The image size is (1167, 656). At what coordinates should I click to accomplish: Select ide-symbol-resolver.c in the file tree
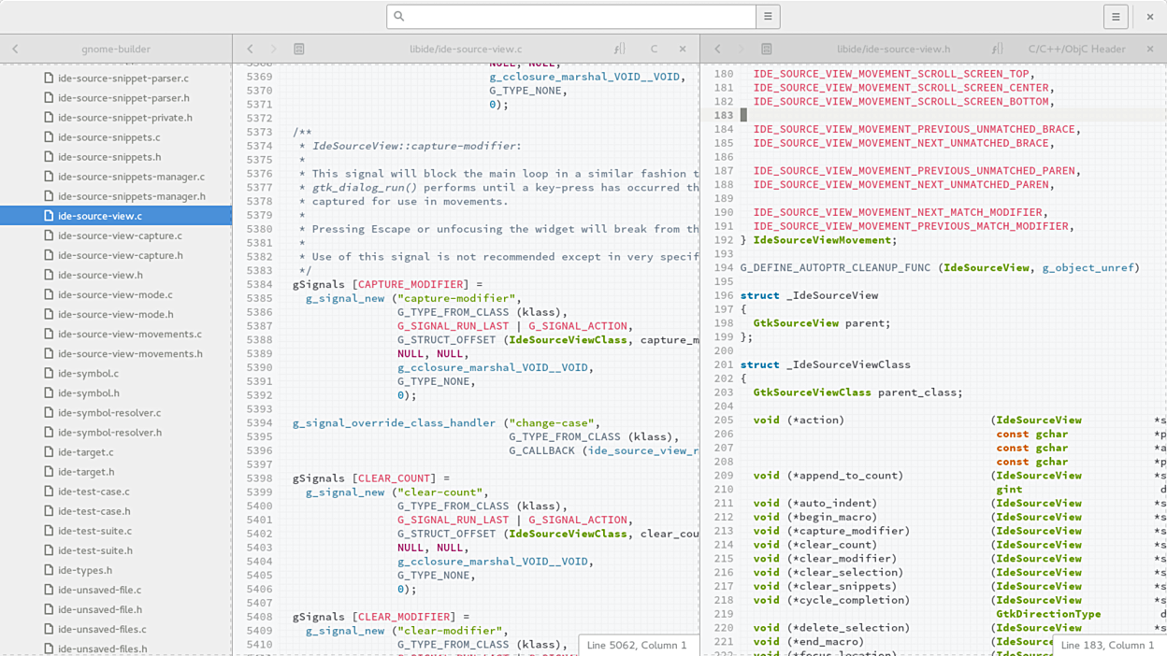point(109,412)
